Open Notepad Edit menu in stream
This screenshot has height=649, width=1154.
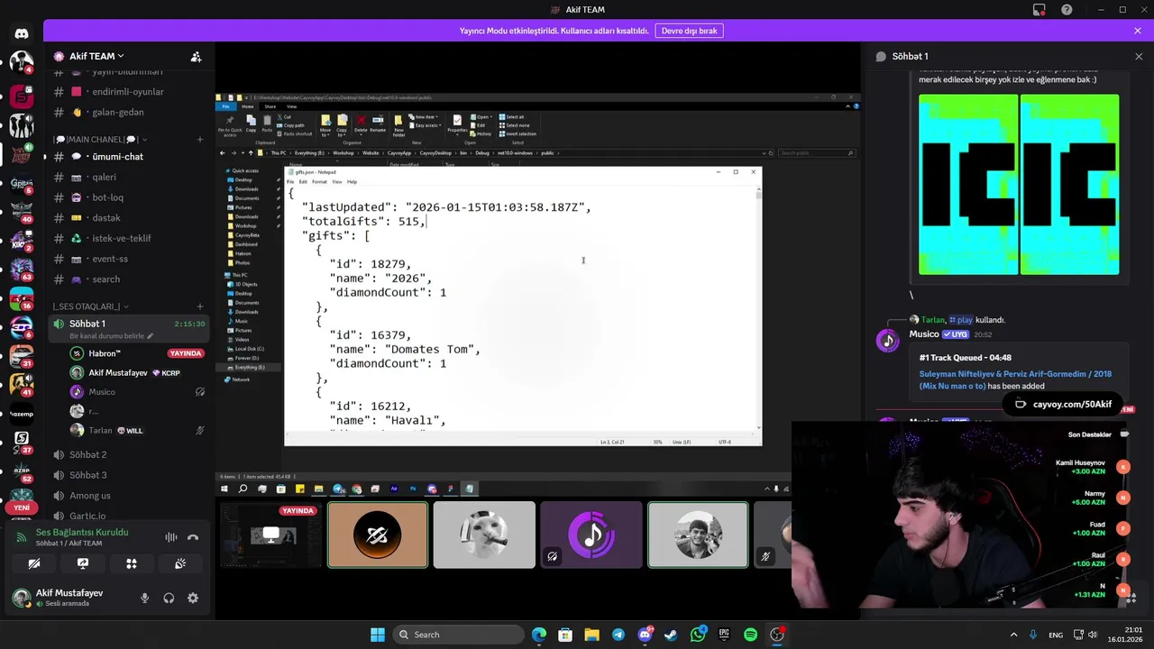coord(303,182)
